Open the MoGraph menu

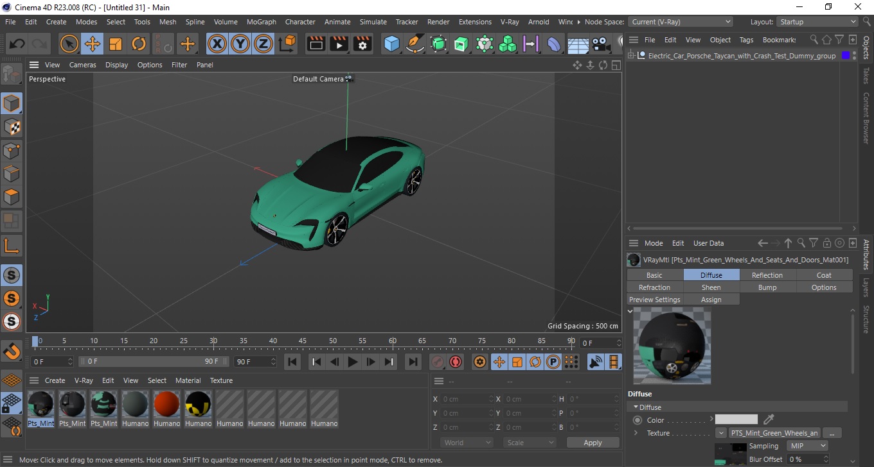pos(262,22)
